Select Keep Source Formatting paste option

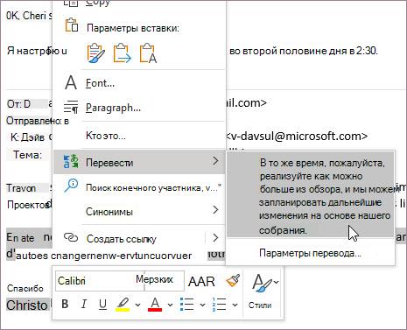(95, 53)
